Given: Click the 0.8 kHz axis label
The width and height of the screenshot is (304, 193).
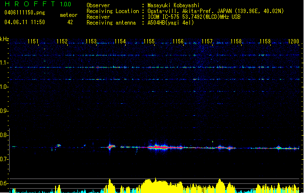Looking at the screenshot, I should (4, 135).
